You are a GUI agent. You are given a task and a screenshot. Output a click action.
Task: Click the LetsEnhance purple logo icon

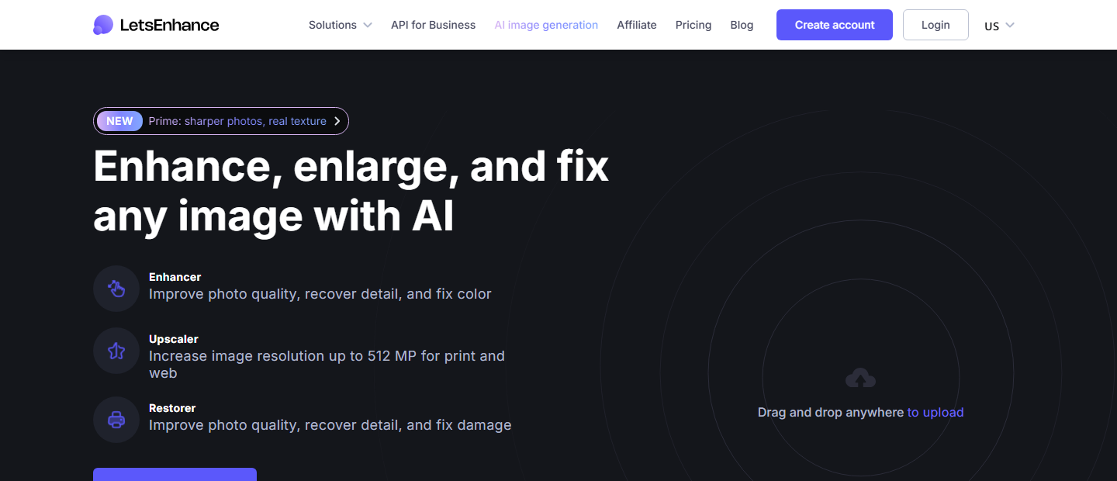103,25
